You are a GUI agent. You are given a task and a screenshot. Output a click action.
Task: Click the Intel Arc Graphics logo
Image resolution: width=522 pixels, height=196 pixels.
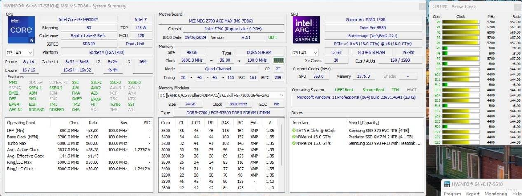306,30
